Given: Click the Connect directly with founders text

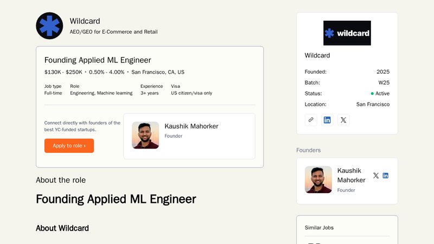Looking at the screenshot, I should click(x=82, y=126).
